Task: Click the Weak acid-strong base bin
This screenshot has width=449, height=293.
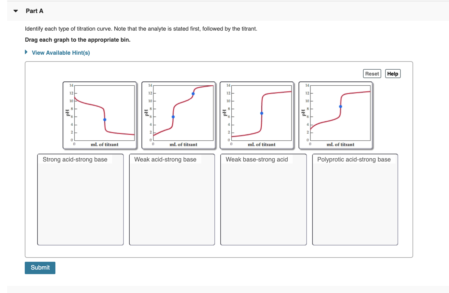Action: pos(172,199)
